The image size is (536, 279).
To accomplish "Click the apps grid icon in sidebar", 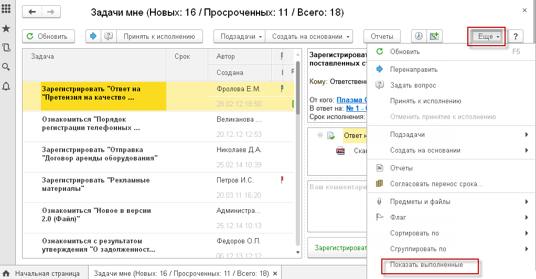I will (x=6, y=10).
